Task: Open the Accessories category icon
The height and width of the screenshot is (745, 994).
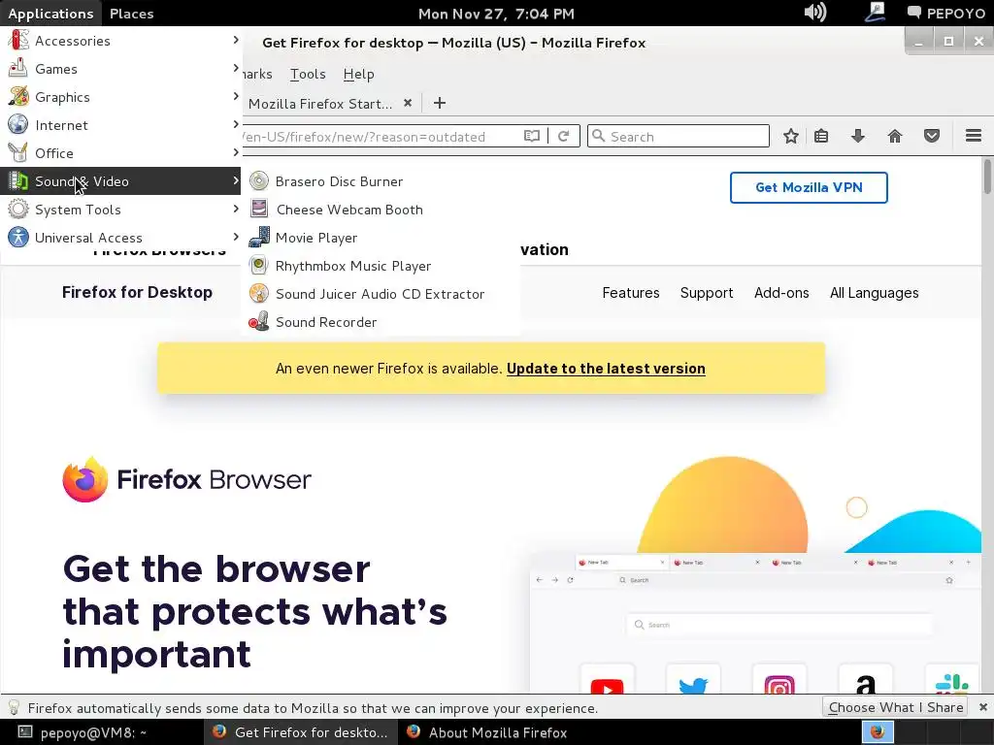Action: [x=18, y=41]
